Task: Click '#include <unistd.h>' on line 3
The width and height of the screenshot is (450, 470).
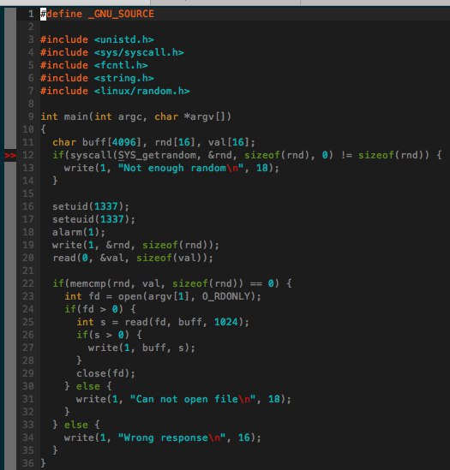Action: click(97, 39)
